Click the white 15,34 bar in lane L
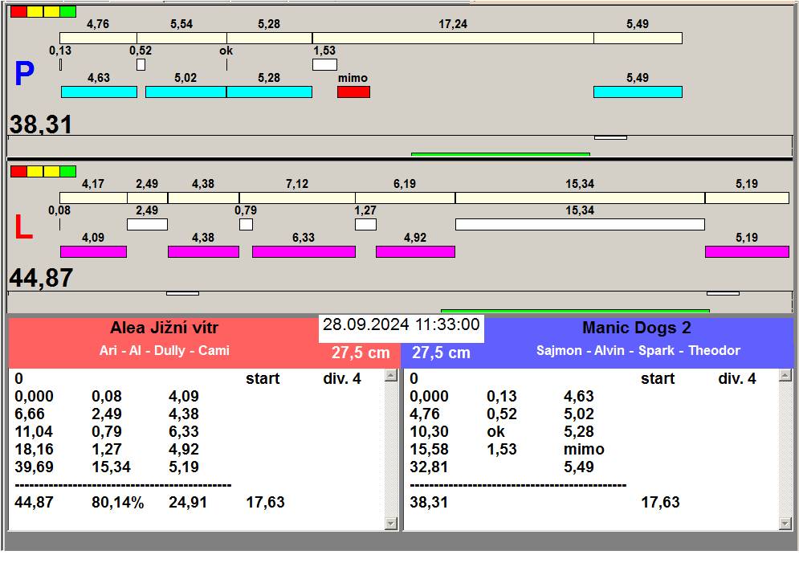799x575 pixels. [579, 224]
